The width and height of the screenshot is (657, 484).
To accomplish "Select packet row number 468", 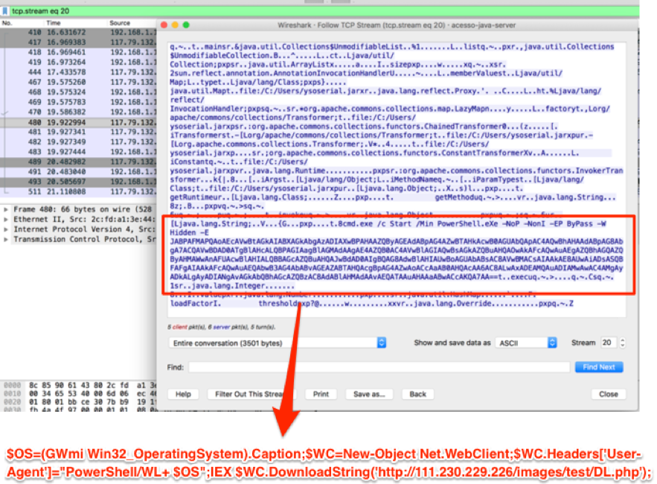I will (x=78, y=92).
